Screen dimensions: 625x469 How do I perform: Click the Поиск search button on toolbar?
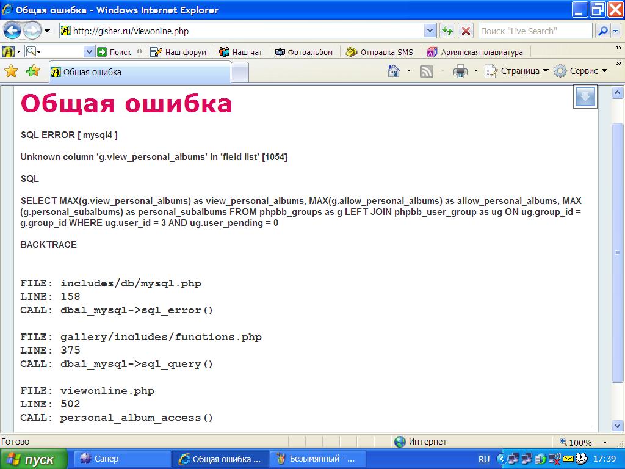(114, 52)
